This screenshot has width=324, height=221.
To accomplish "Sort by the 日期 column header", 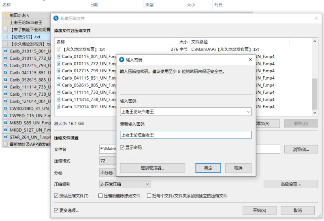I will click(x=94, y=4).
